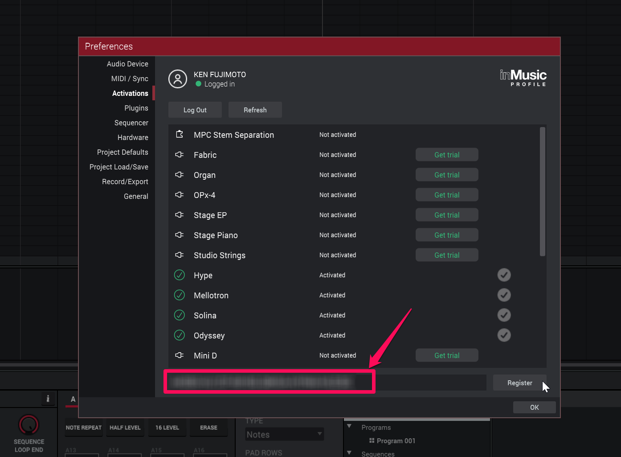
Task: Click the info icon above Sequence Loop End
Action: [48, 399]
